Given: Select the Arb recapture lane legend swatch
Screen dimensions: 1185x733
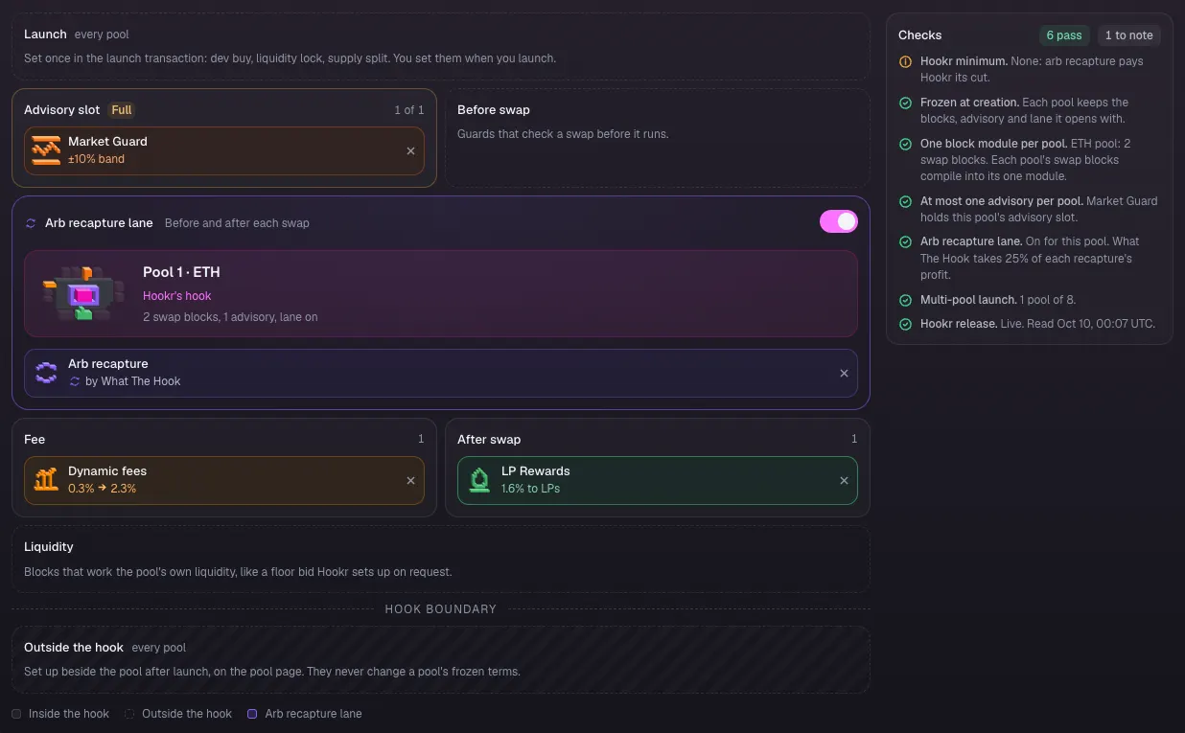Looking at the screenshot, I should tap(252, 714).
